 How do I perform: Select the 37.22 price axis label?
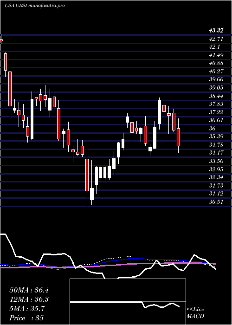point(216,112)
